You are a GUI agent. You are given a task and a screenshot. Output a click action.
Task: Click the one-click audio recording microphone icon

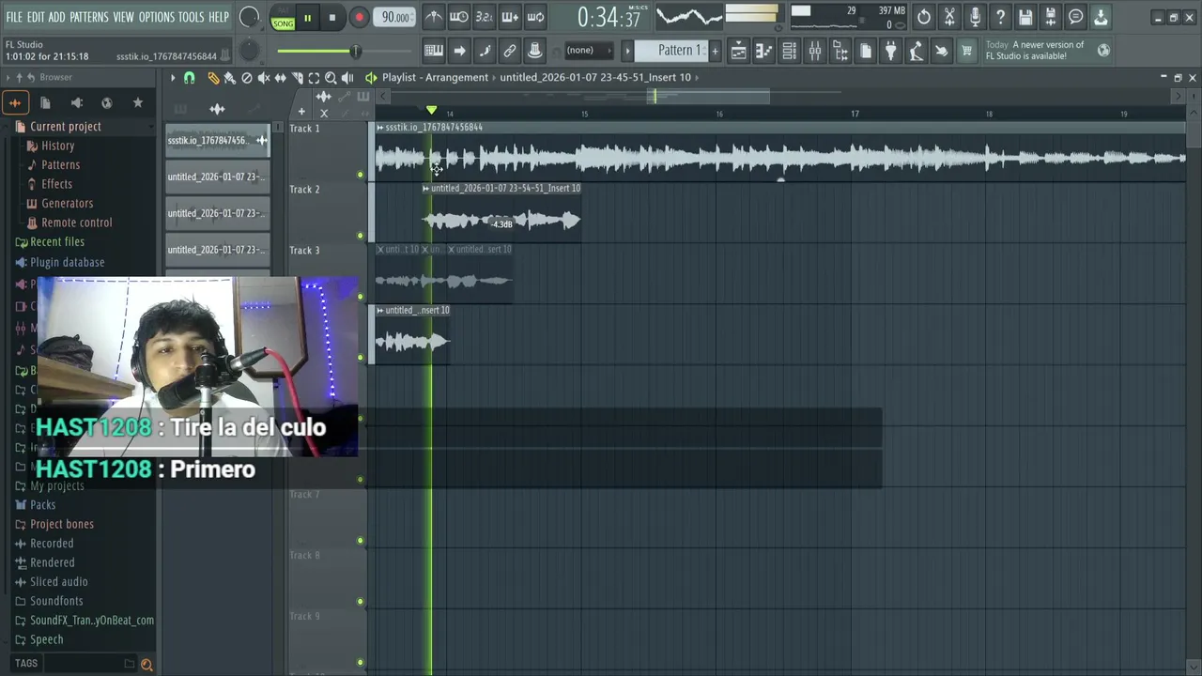tap(975, 17)
